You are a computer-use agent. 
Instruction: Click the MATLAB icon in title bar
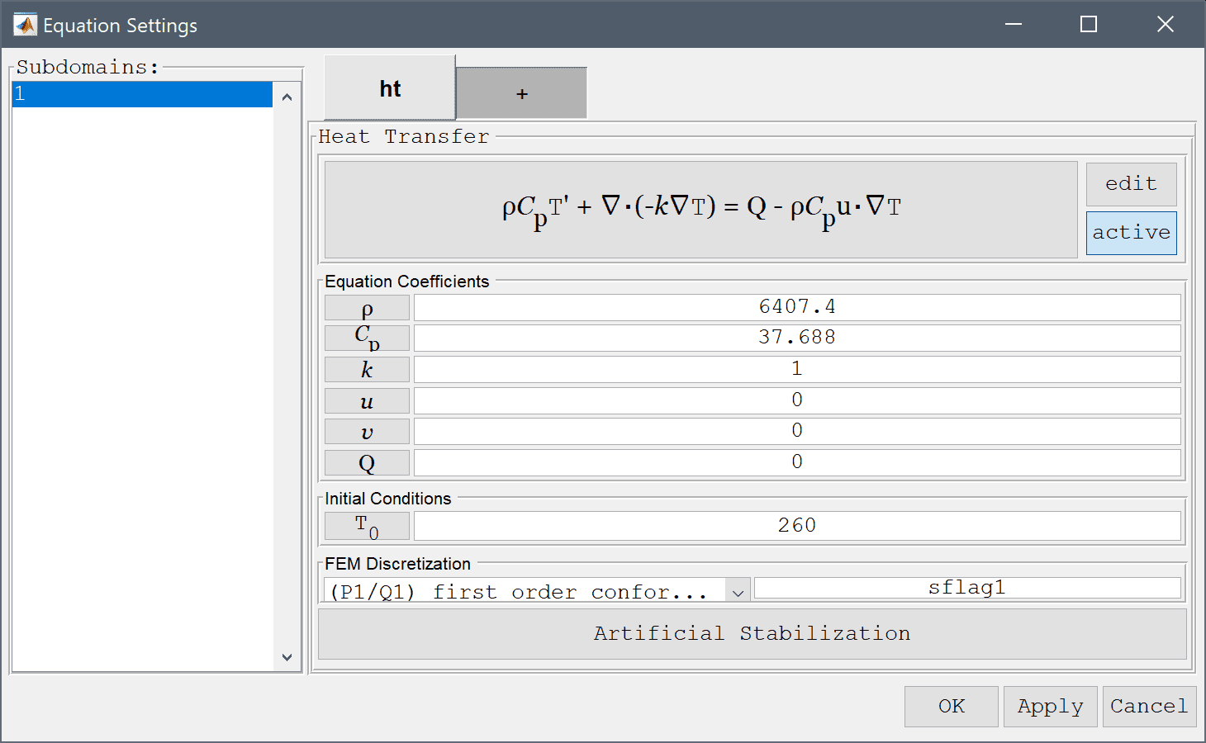tap(26, 25)
